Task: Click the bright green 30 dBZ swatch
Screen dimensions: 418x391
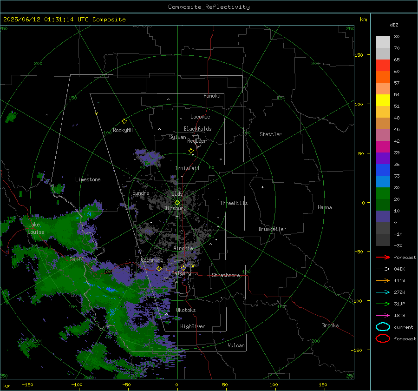Action: (383, 193)
